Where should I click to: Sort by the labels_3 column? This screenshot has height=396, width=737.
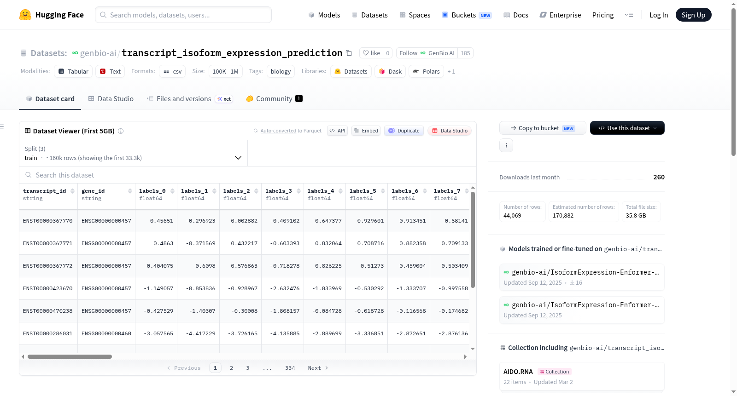click(298, 191)
